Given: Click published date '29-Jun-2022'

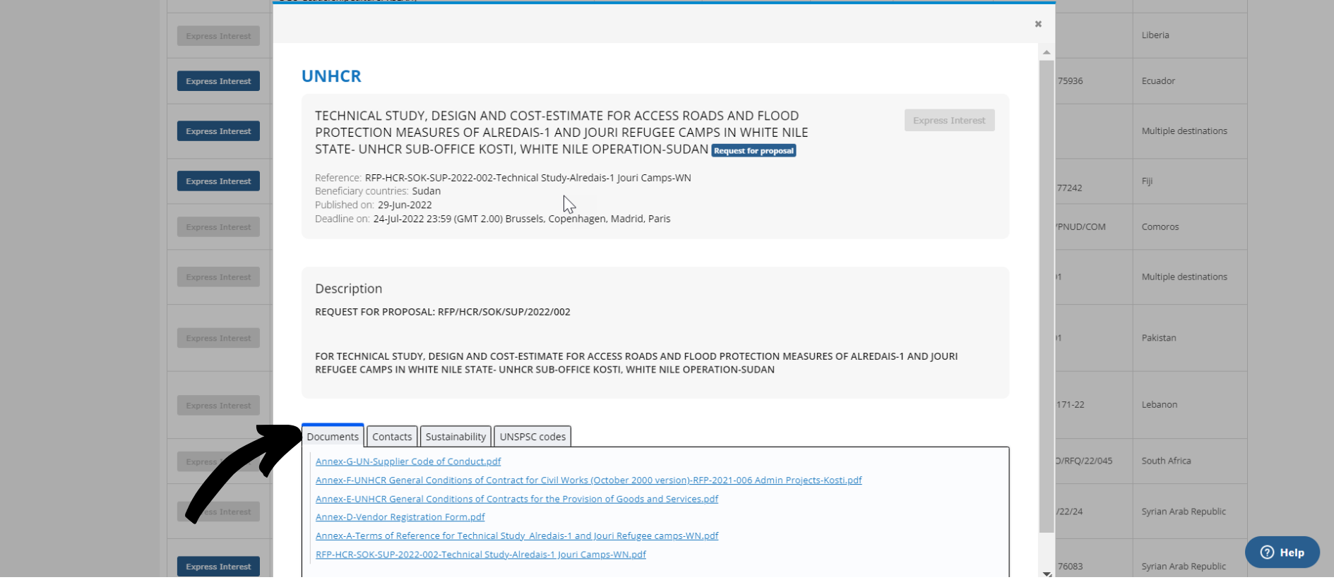Looking at the screenshot, I should (405, 205).
